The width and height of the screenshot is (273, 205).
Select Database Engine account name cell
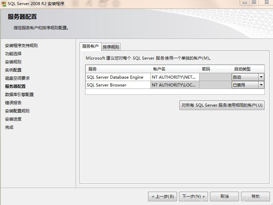175,77
